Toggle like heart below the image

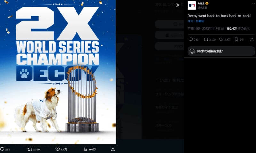[58, 149]
